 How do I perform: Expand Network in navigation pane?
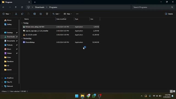[x=2, y=86]
